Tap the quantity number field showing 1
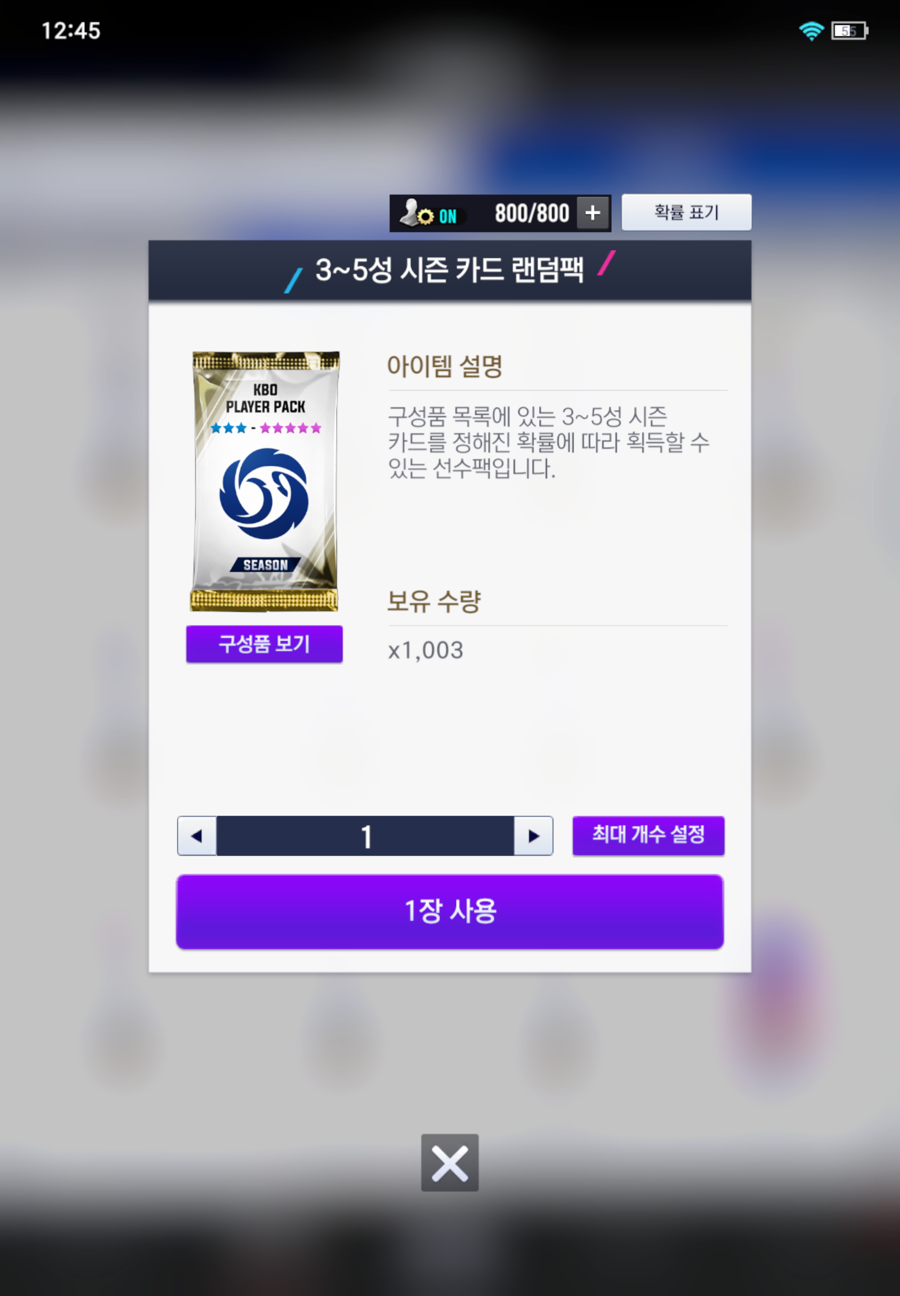The width and height of the screenshot is (900, 1296). pyautogui.click(x=366, y=835)
